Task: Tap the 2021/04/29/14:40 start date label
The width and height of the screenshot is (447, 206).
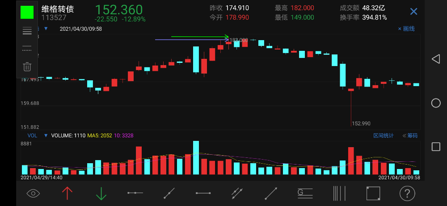Action: click(x=42, y=177)
